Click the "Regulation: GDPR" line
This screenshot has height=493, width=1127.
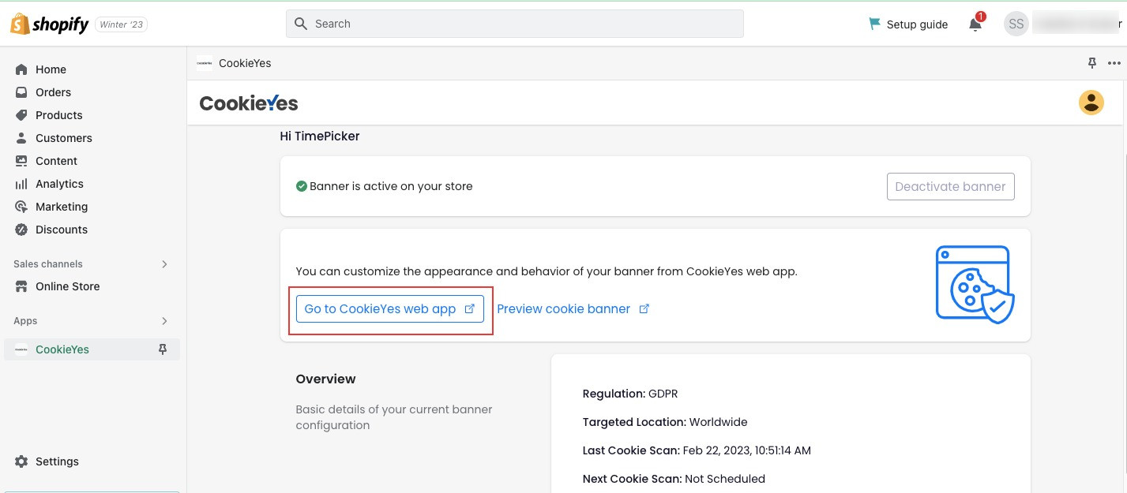pyautogui.click(x=630, y=394)
